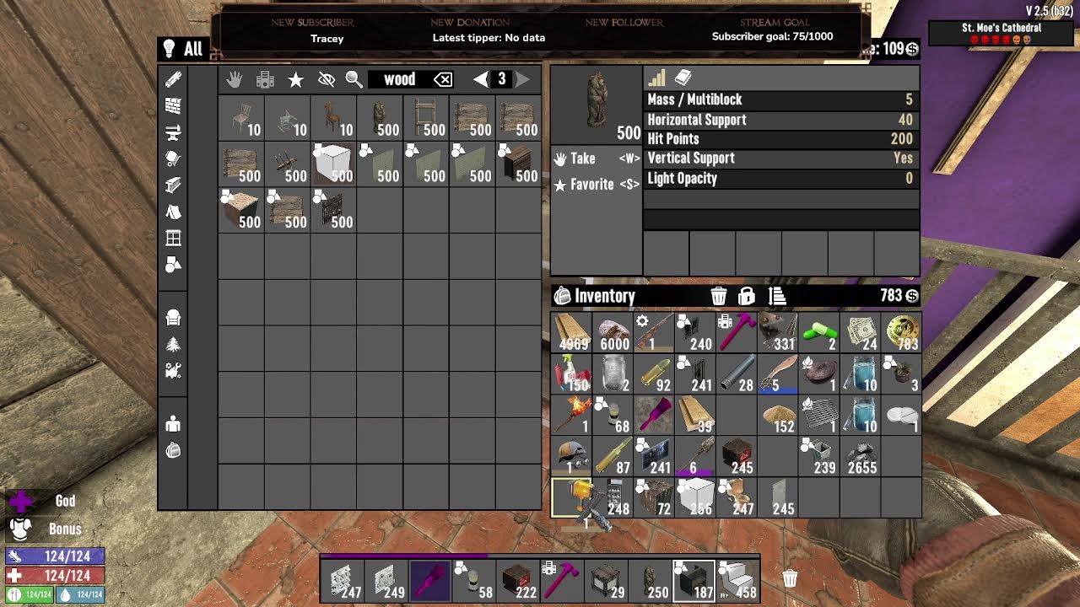Toggle the inventory lock icon
The height and width of the screenshot is (607, 1080).
click(x=747, y=296)
